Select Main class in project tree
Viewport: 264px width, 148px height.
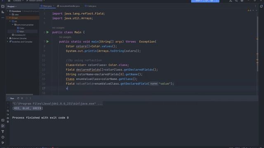(x=21, y=31)
